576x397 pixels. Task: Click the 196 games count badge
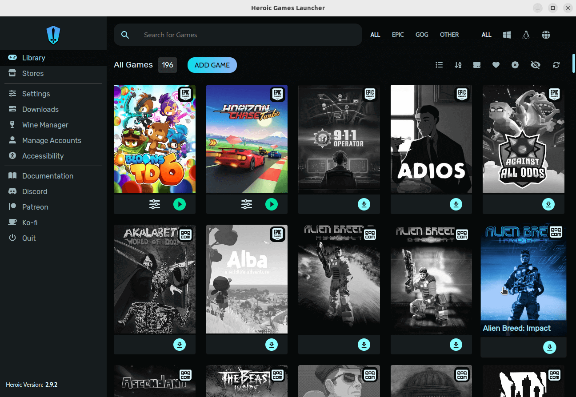(x=168, y=65)
